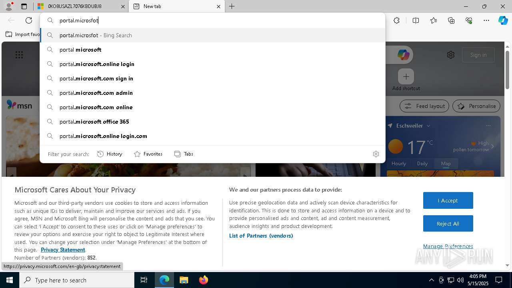Open the Manage Preferences link

(448, 246)
